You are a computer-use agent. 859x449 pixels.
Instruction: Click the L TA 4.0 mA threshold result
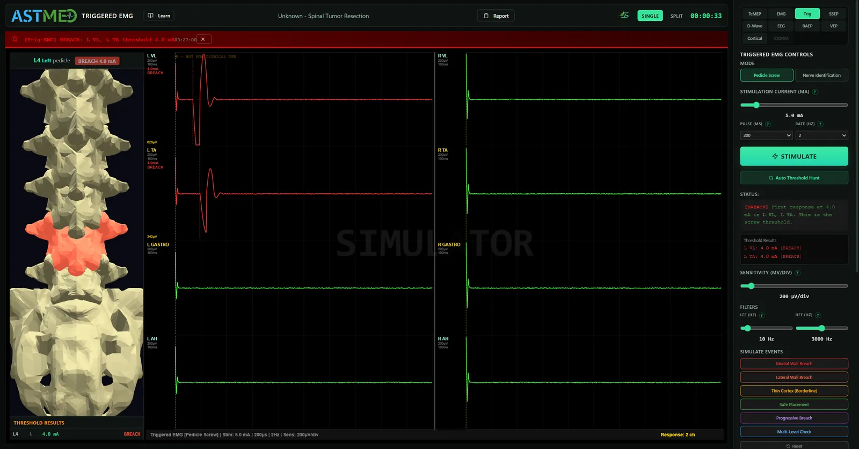tap(773, 257)
